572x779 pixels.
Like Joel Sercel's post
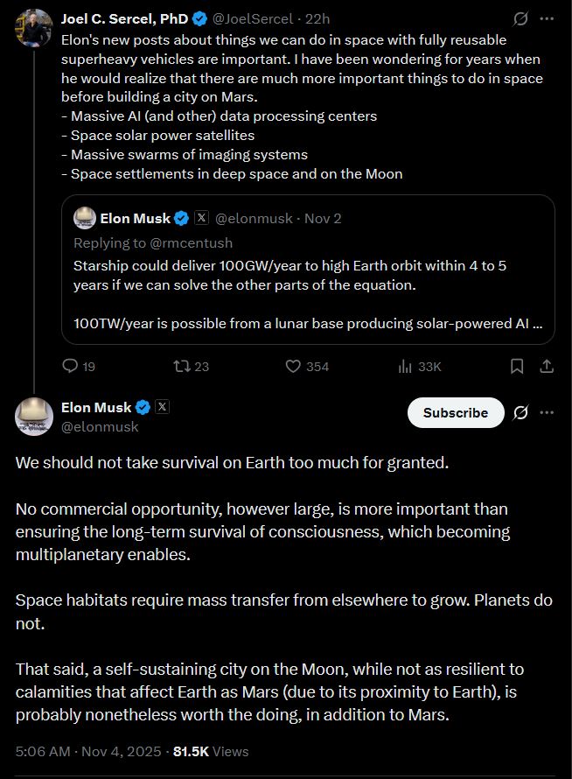[x=294, y=366]
